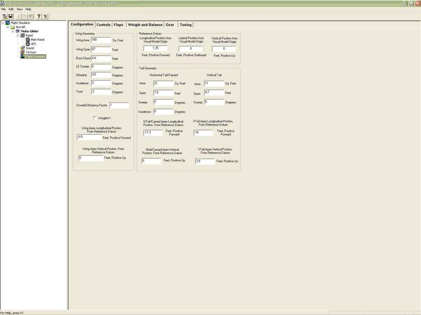Click the context help toolbar icon
This screenshot has height=315, width=421.
coord(45,16)
